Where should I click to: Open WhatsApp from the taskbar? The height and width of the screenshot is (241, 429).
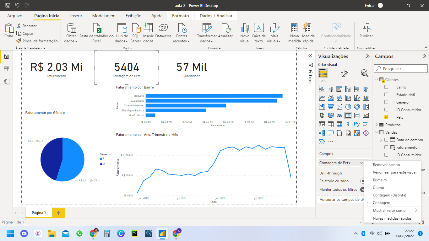coord(79,233)
